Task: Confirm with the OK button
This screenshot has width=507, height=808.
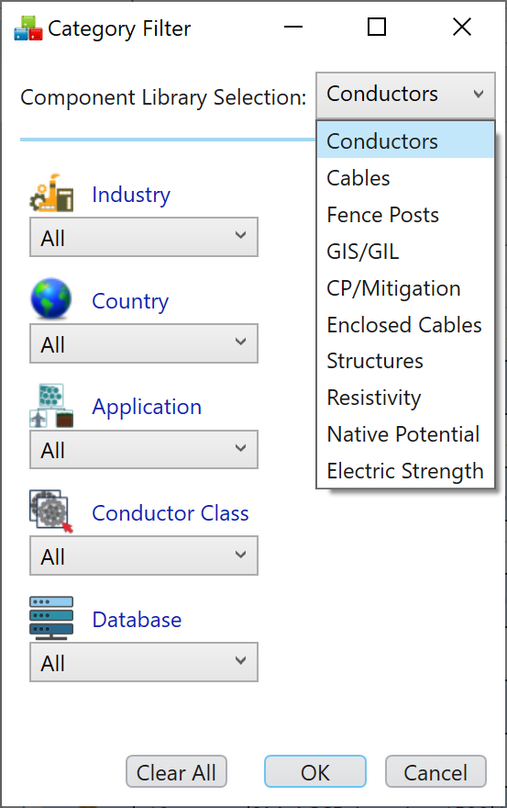Action: 315,772
